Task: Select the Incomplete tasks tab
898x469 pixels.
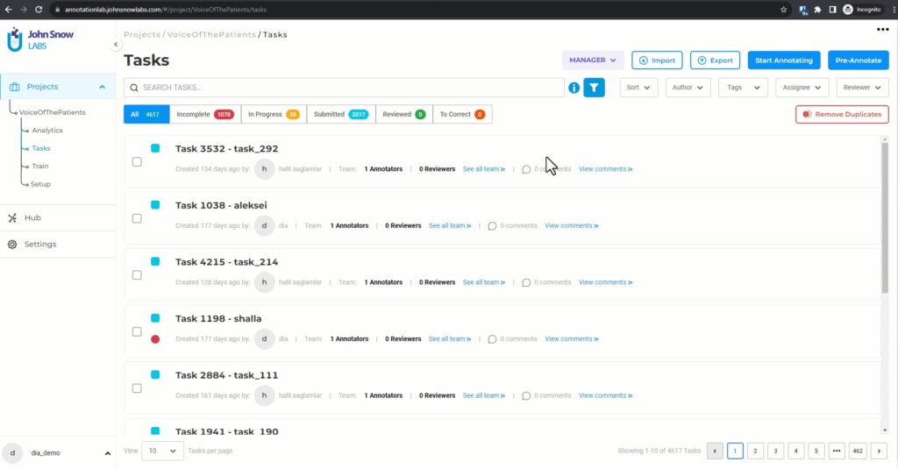Action: click(x=204, y=114)
